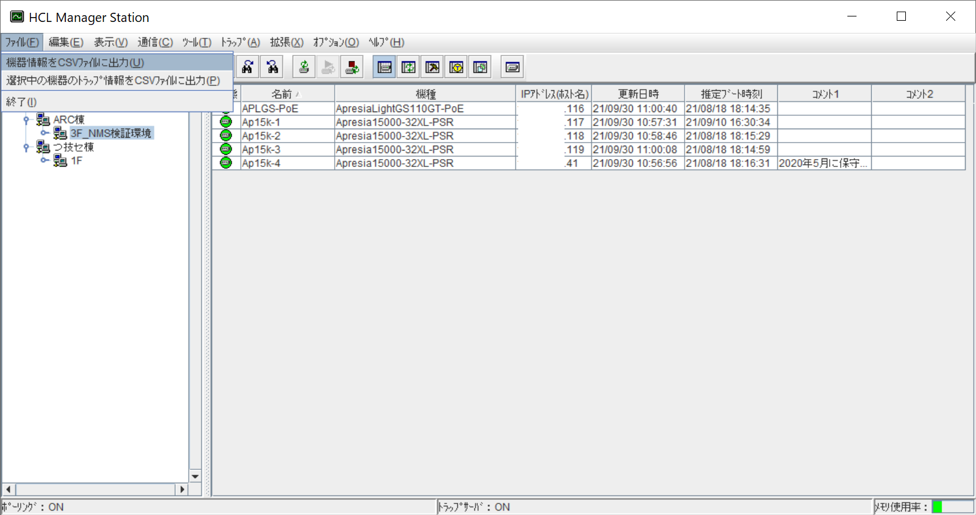Open the ファイル(F) menu
Screen dimensions: 976x515
tap(22, 42)
